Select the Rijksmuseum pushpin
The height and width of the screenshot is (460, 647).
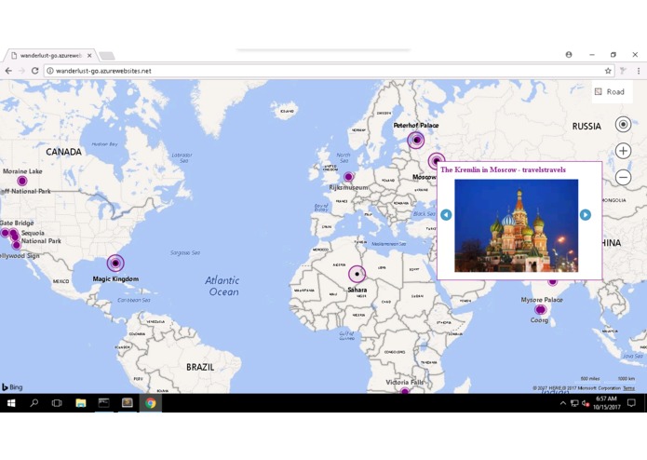(x=349, y=177)
